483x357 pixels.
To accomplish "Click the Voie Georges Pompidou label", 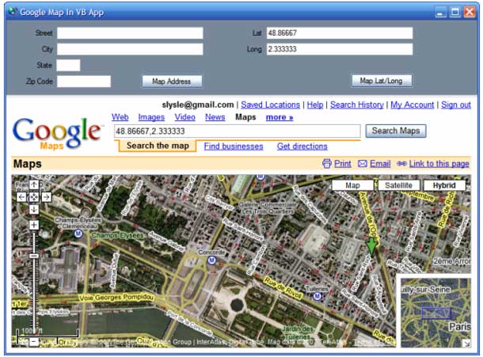I will click(x=116, y=298).
